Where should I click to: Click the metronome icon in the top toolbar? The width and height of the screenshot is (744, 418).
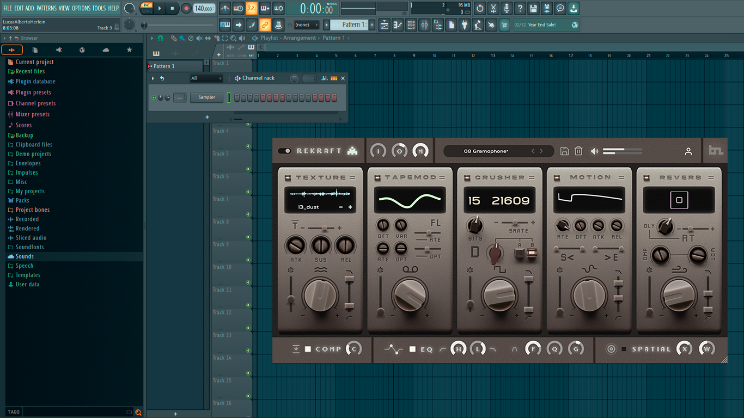coord(225,8)
